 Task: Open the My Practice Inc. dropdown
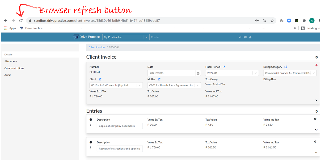146,37
